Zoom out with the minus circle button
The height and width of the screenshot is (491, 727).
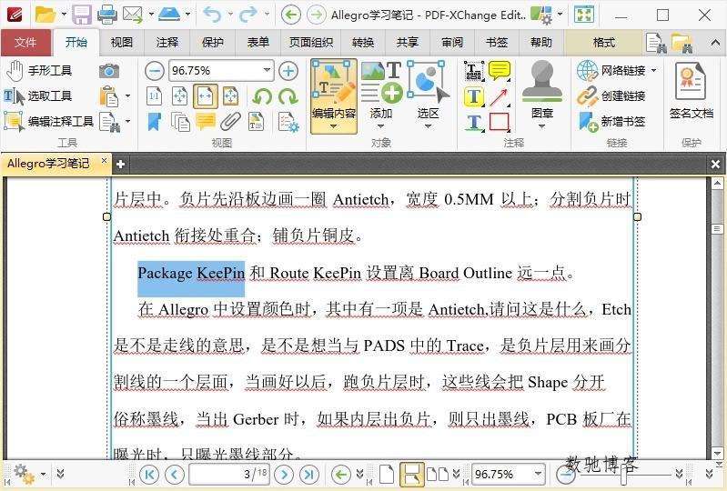point(155,71)
